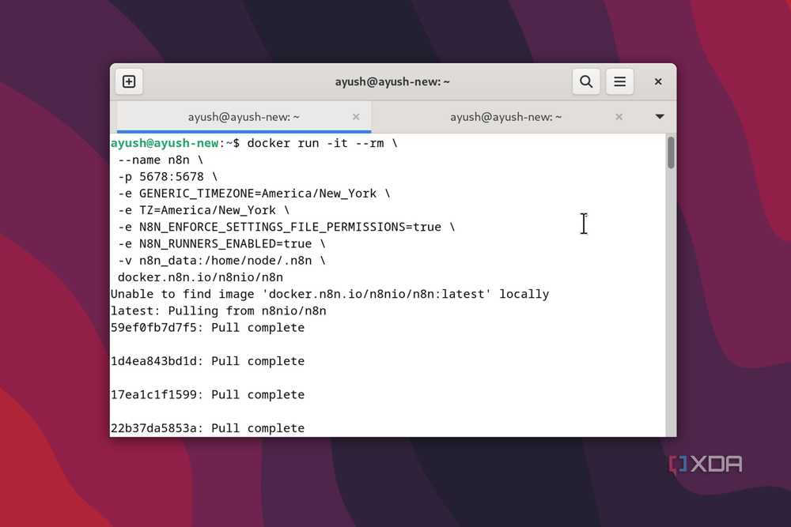Click the '-v n8n_data:/home/node/.n8n' line
This screenshot has height=527, width=791.
(x=221, y=261)
